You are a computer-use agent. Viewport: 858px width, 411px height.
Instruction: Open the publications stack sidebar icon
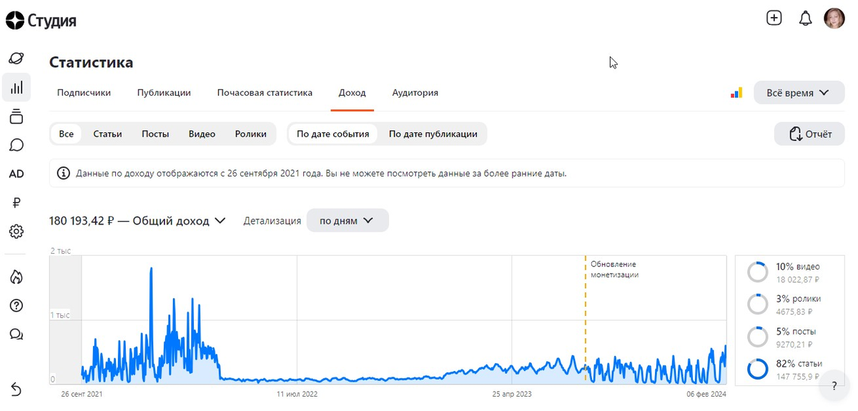(x=16, y=117)
